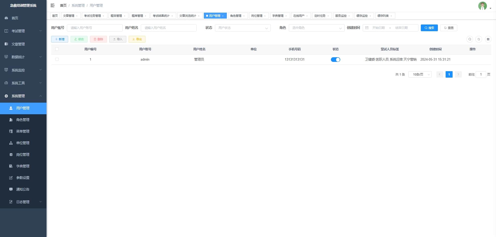Expand the 系统监控 sidebar menu
496x237 pixels.
(x=23, y=70)
